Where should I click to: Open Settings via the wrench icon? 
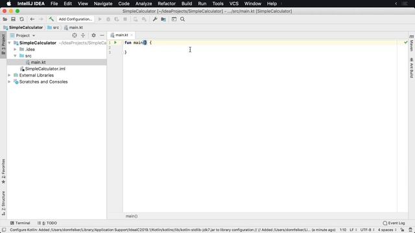(155, 19)
